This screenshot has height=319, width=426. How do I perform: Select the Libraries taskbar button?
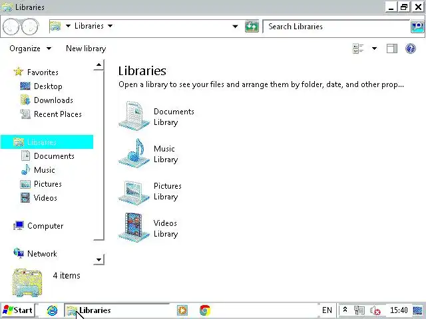coord(117,310)
